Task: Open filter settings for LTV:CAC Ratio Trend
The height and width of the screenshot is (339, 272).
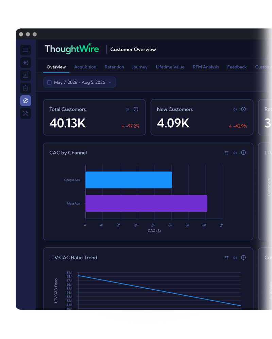Action: pos(227,258)
